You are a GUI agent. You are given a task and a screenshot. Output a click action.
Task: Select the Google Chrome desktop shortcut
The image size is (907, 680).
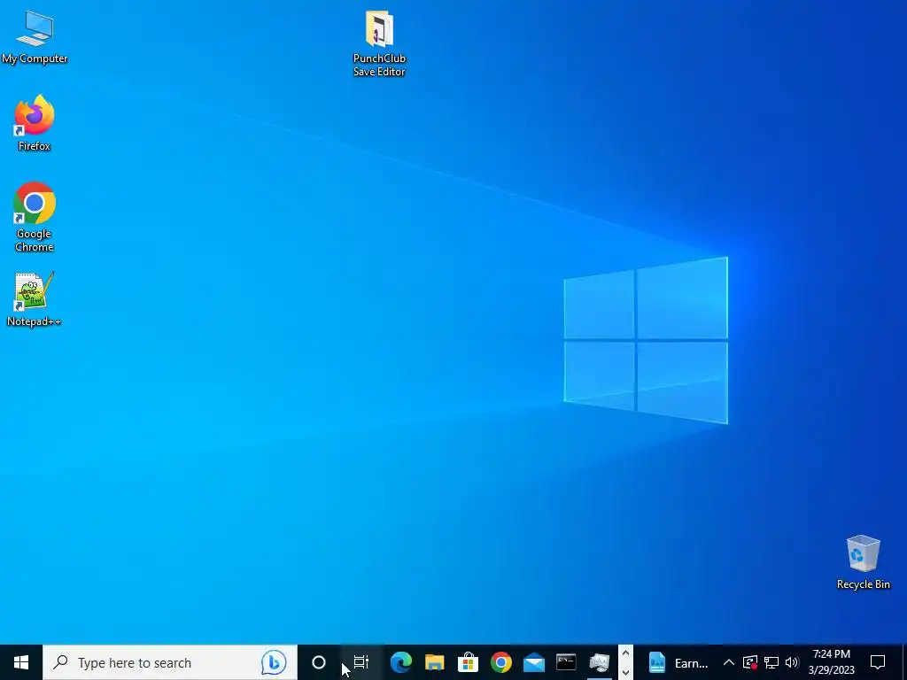tap(35, 217)
